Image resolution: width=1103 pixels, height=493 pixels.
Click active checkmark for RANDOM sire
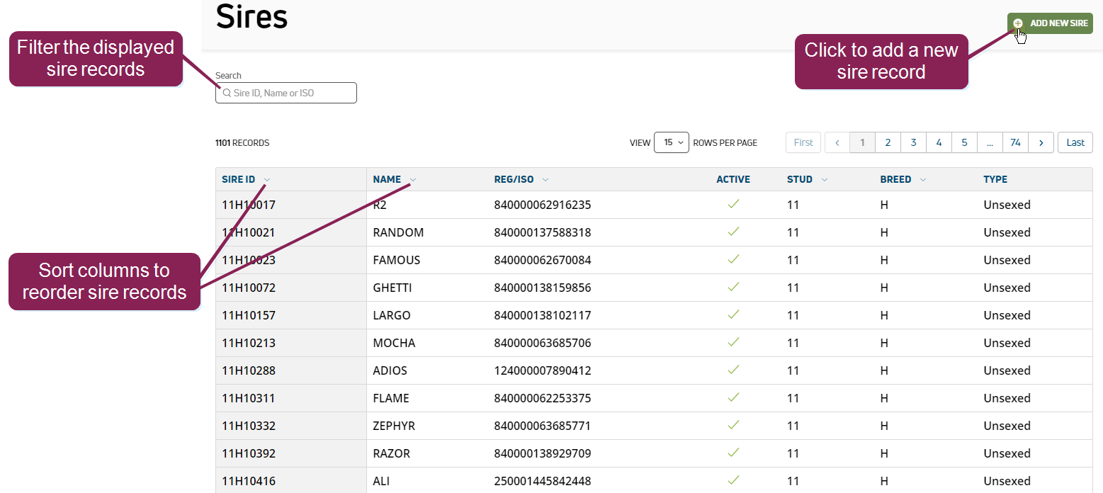733,232
